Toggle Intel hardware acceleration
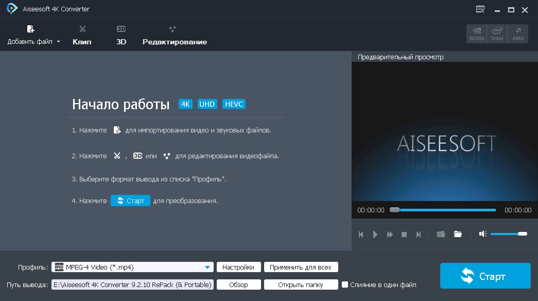This screenshot has width=538, height=301. pyautogui.click(x=497, y=34)
